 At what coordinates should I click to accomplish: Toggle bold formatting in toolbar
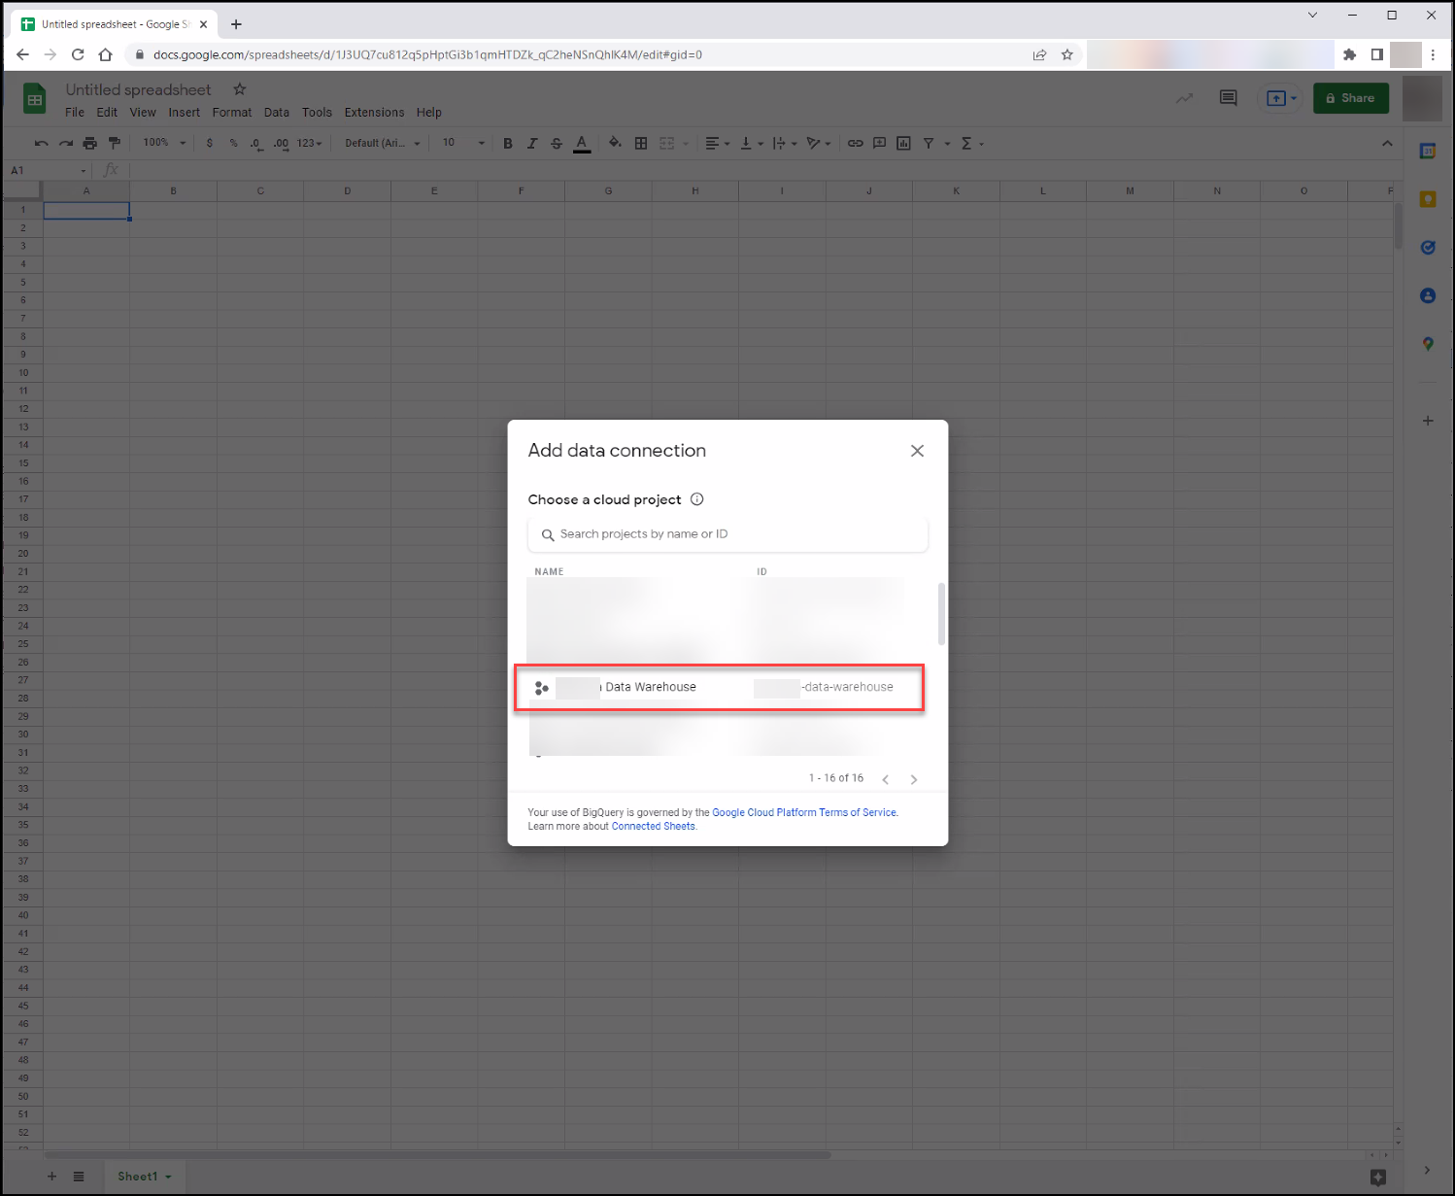507,143
